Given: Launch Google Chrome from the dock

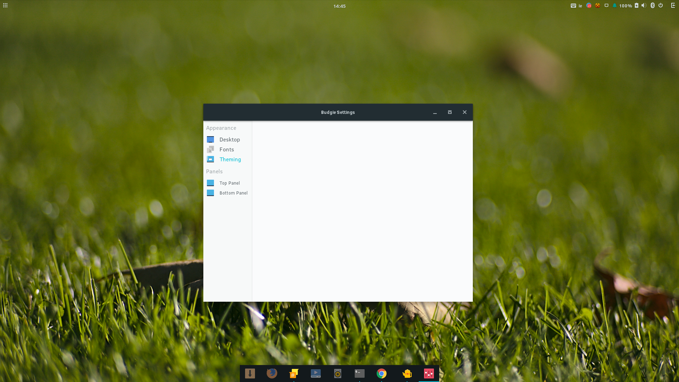Looking at the screenshot, I should click(x=382, y=374).
